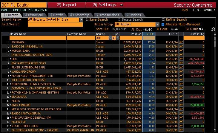Open Search Name dropdown arrow
The width and height of the screenshot is (218, 133).
click(x=81, y=20)
